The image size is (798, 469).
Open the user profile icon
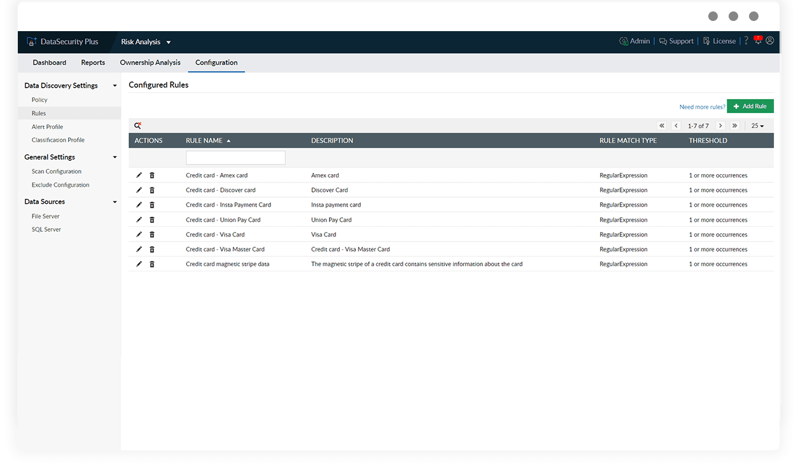tap(770, 41)
